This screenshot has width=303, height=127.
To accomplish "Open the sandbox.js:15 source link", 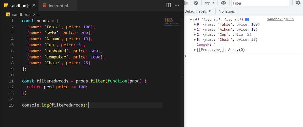I will pyautogui.click(x=280, y=19).
